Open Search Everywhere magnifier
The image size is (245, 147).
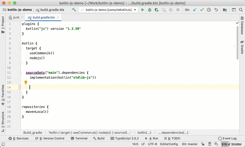point(241,10)
